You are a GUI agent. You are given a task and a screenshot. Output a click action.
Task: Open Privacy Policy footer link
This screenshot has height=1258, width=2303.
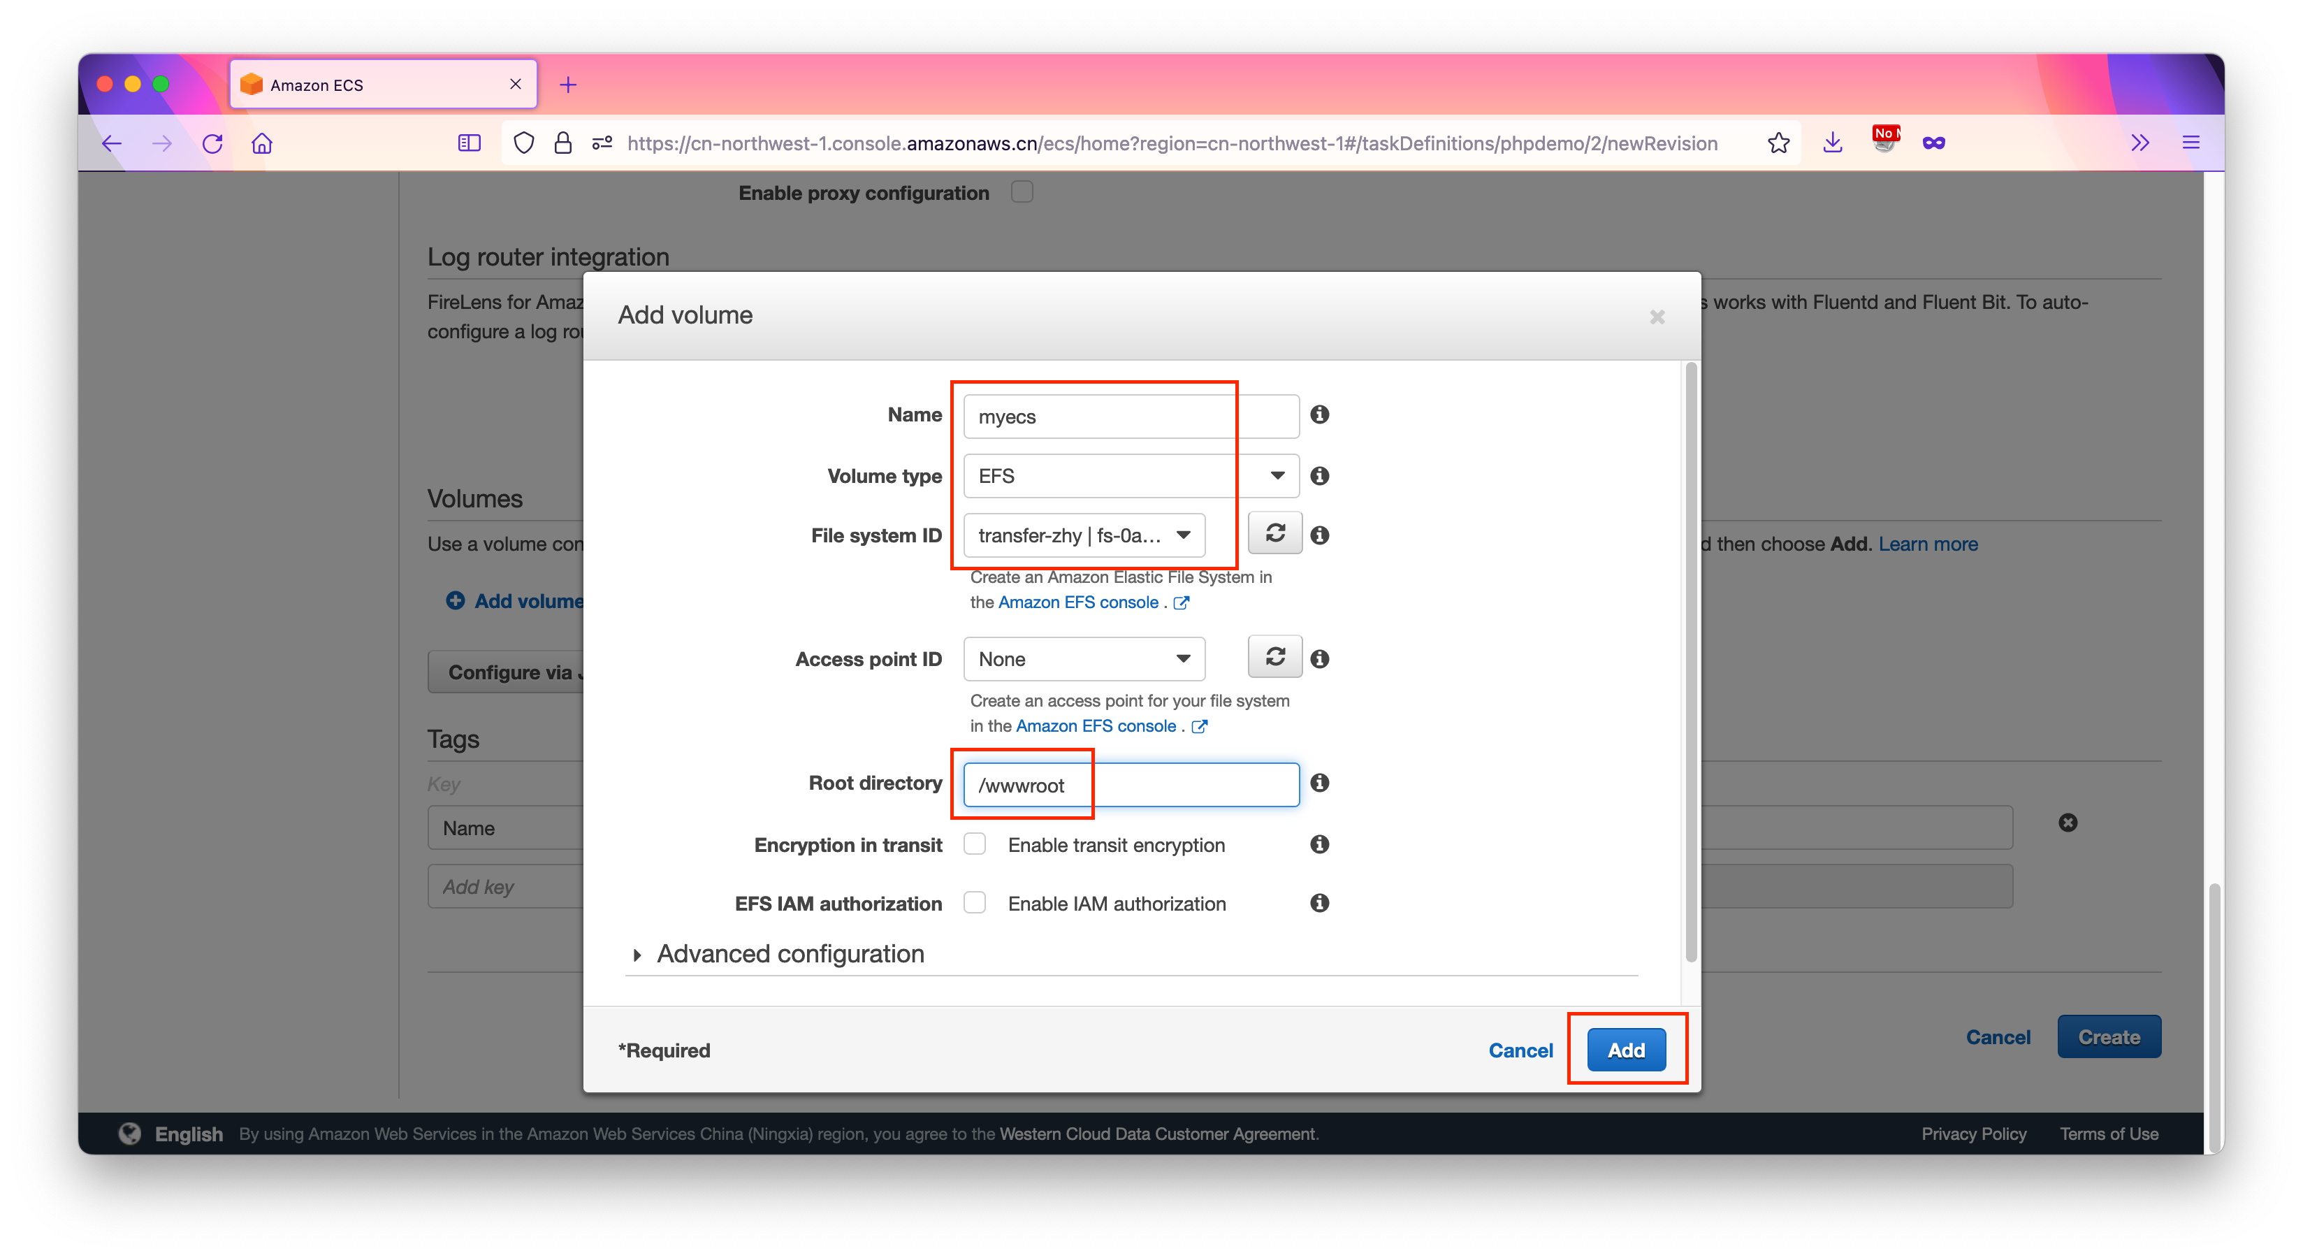click(1974, 1134)
